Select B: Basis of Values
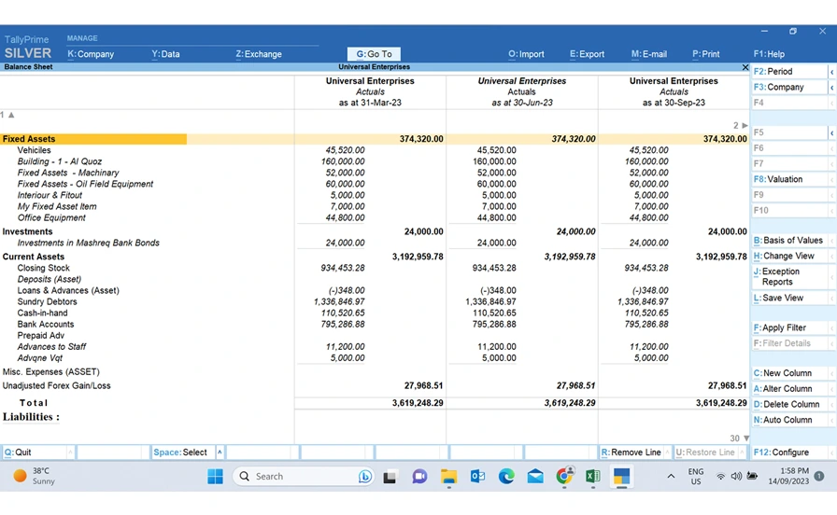Image resolution: width=837 pixels, height=515 pixels. 789,241
